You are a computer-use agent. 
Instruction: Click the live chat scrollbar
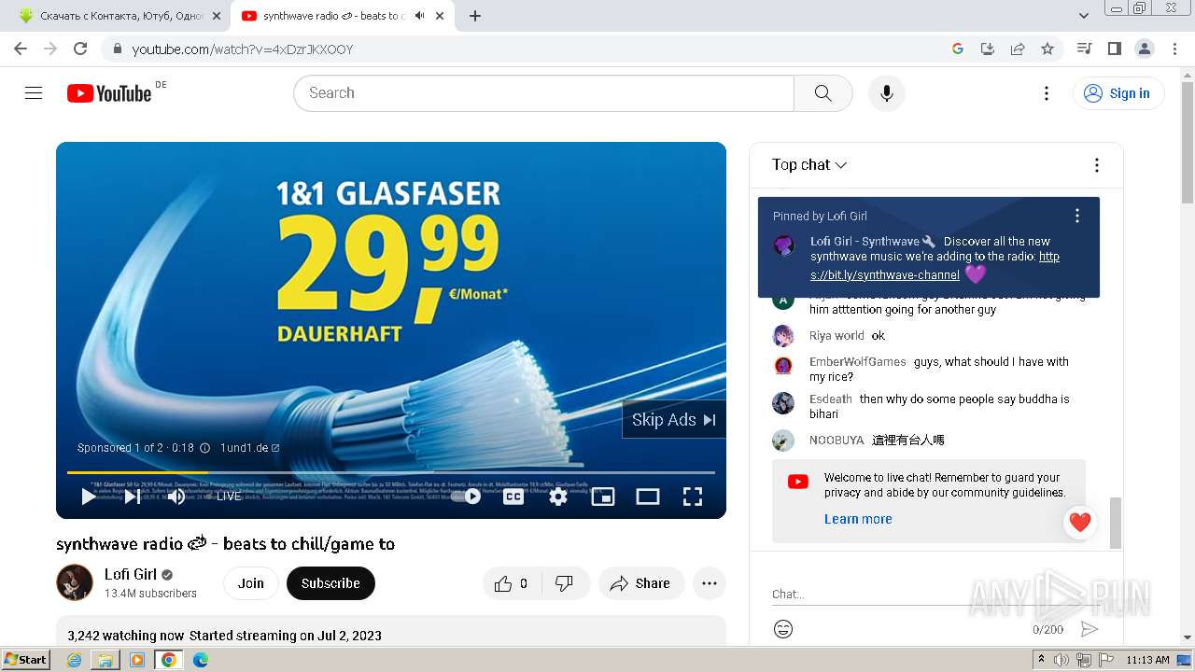click(x=1115, y=523)
